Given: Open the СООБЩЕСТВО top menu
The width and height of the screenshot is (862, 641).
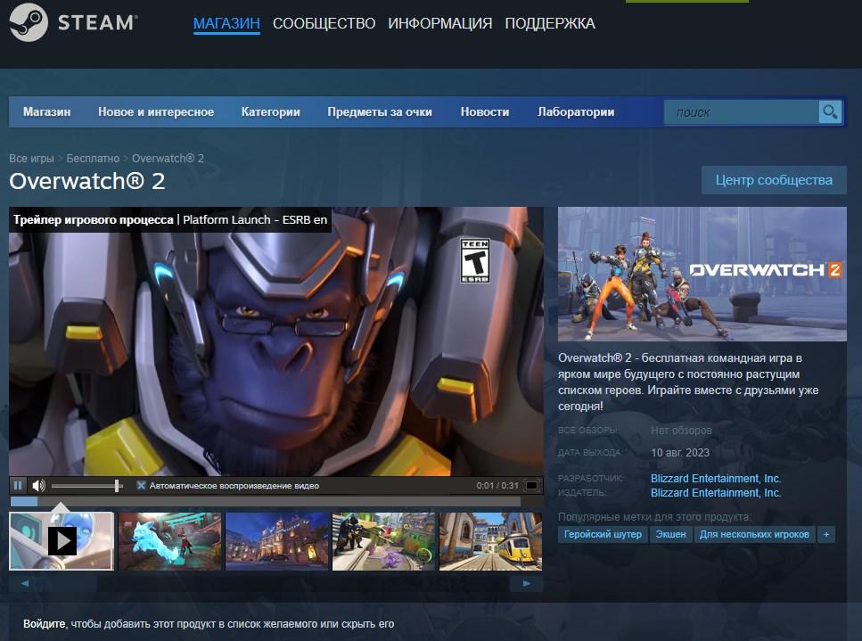Looking at the screenshot, I should coord(324,24).
